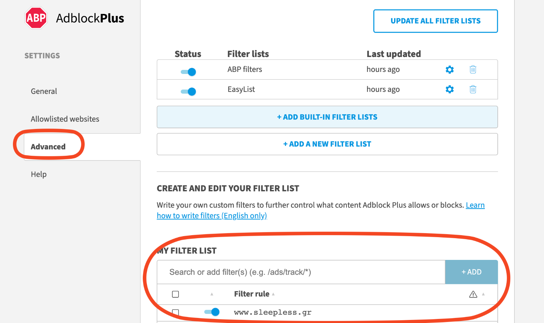544x323 pixels.
Task: Click the ABP red logo icon
Action: pyautogui.click(x=36, y=18)
